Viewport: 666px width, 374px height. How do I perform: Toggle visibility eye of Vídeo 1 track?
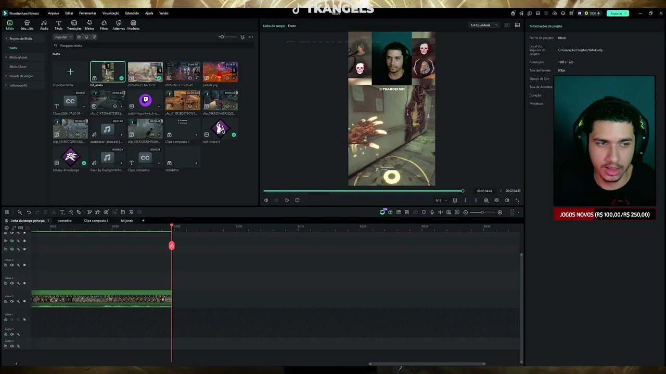(24, 319)
